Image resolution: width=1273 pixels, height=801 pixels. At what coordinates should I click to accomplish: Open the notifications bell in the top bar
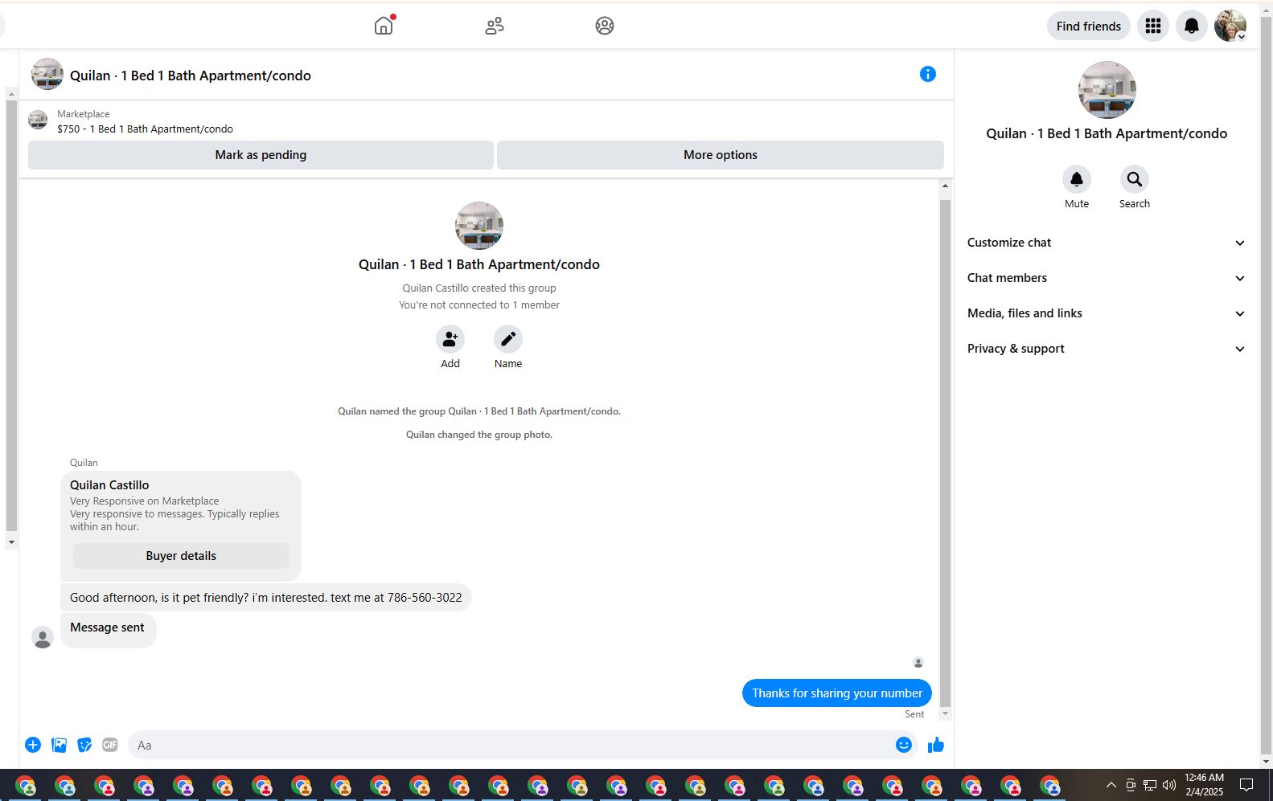click(1192, 26)
